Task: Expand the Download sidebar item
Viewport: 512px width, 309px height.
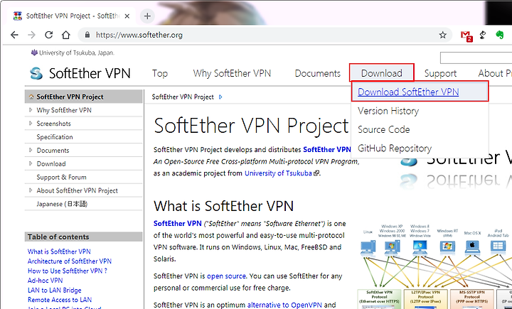Action: click(x=31, y=164)
